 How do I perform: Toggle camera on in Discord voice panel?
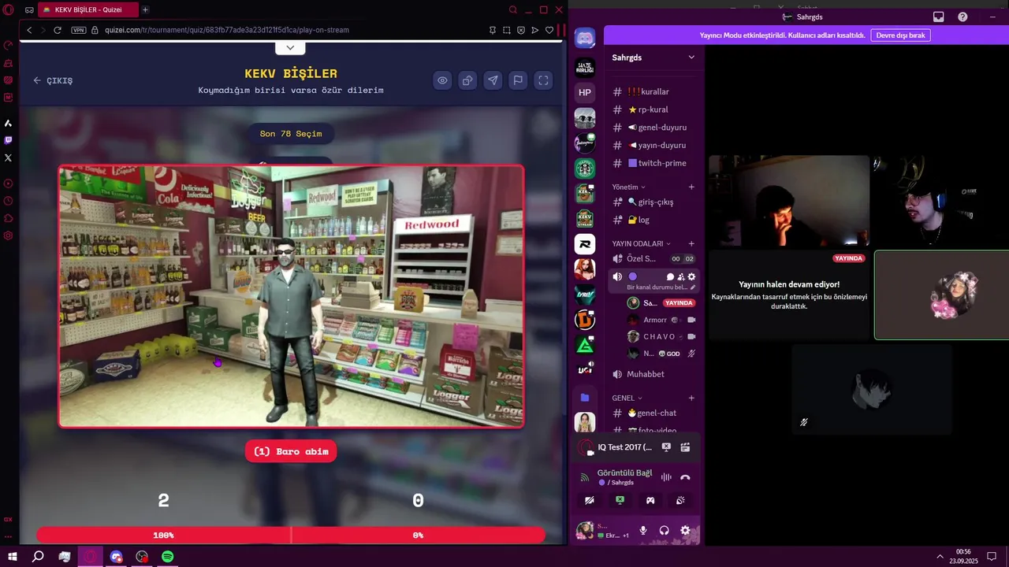point(590,500)
